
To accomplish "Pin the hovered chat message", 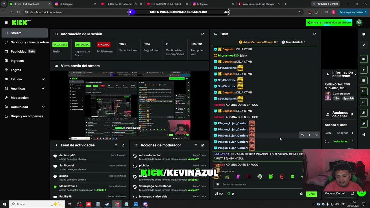I will pos(309,135).
